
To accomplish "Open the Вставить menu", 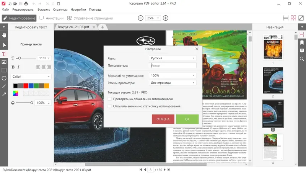I will pyautogui.click(x=44, y=9).
